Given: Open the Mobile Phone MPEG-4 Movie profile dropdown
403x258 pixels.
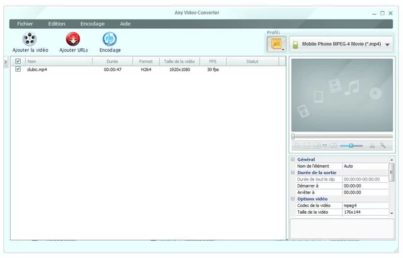Looking at the screenshot, I should (x=341, y=44).
